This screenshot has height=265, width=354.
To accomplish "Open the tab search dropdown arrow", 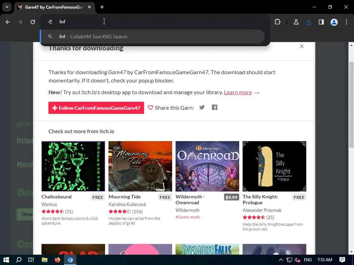I will (7, 7).
